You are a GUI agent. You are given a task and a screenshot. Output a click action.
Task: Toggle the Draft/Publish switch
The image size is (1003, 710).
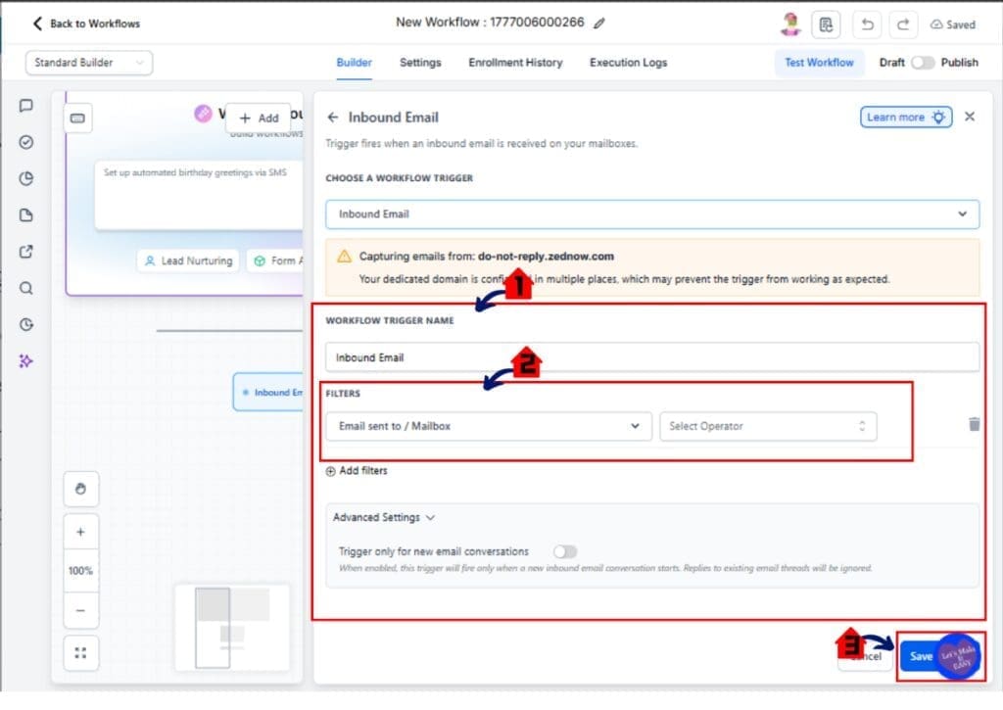click(922, 62)
